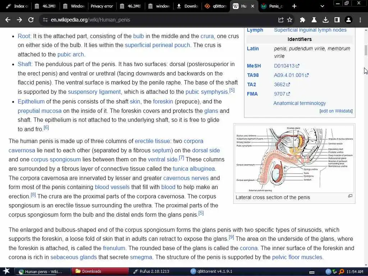
Task: Open the pubic arch link
Action: [x=70, y=55]
